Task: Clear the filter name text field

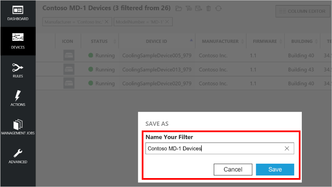Action: 287,148
